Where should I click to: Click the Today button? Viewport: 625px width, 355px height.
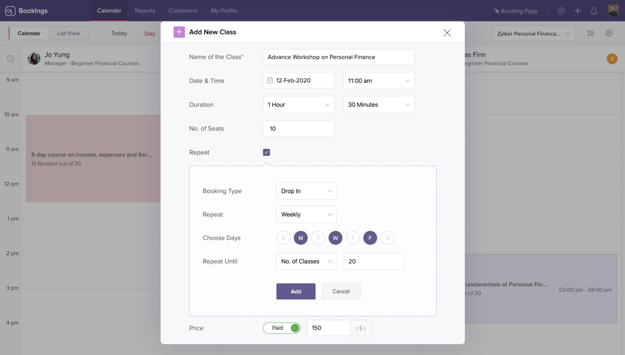click(x=119, y=33)
